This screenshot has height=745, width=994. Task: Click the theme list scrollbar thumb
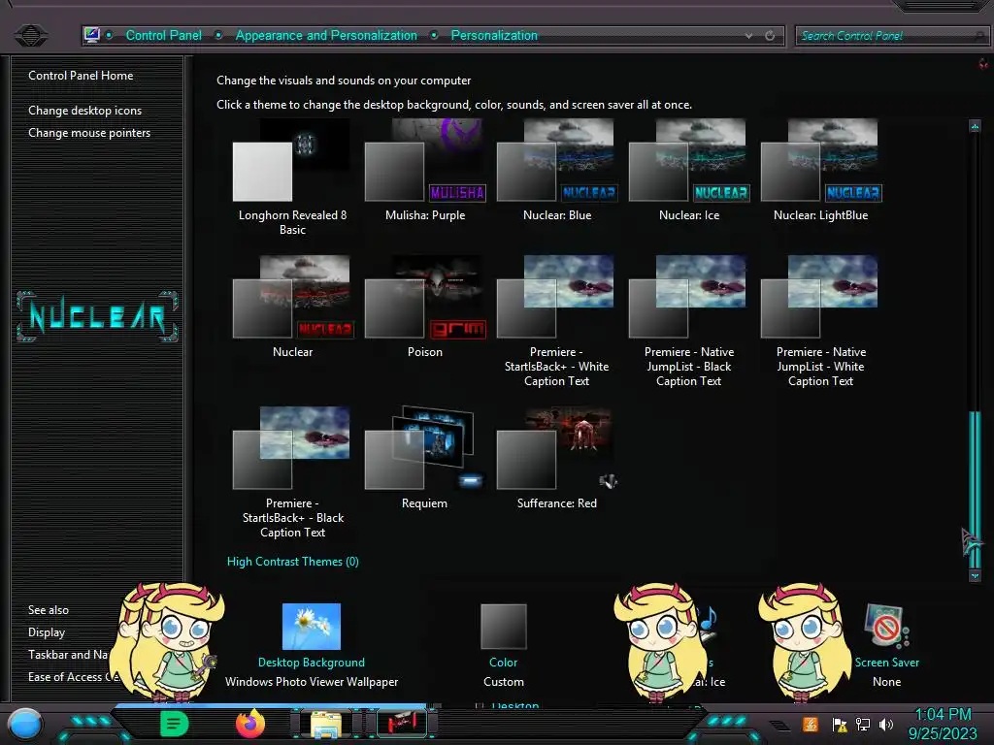(x=975, y=489)
